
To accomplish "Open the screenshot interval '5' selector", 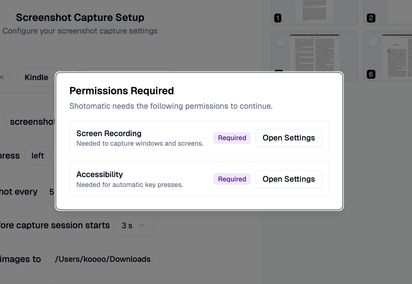I will pos(49,192).
